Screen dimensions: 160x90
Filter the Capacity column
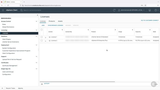[150, 30]
